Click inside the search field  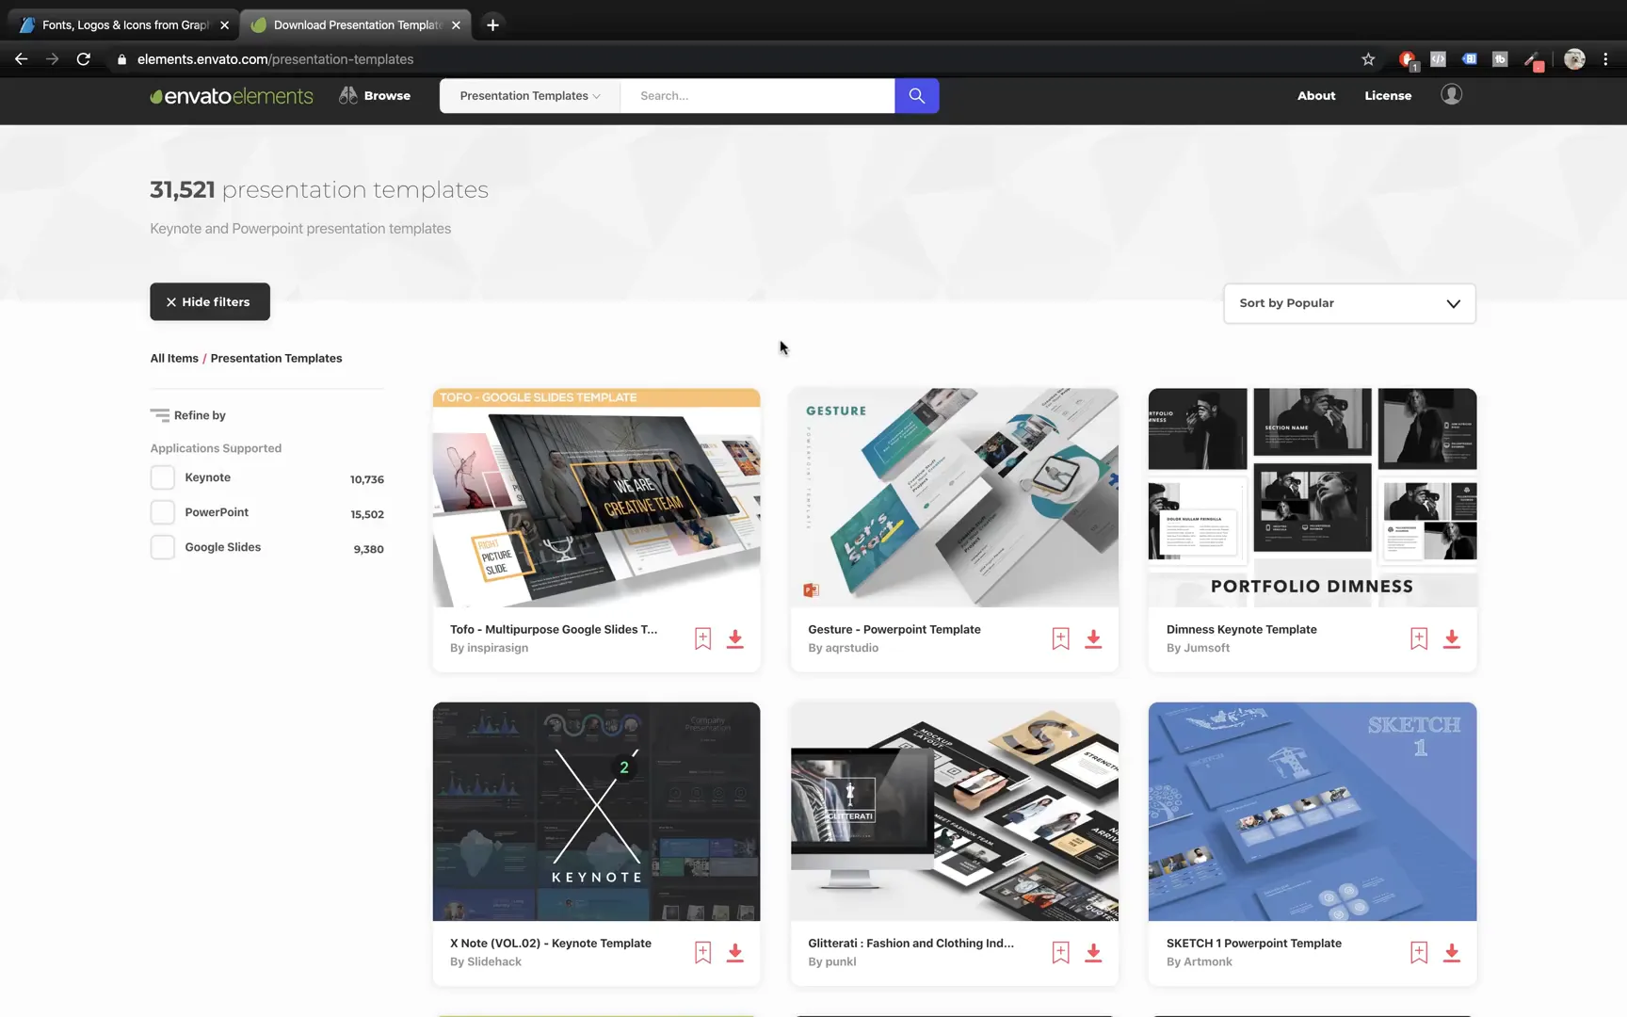pyautogui.click(x=758, y=95)
